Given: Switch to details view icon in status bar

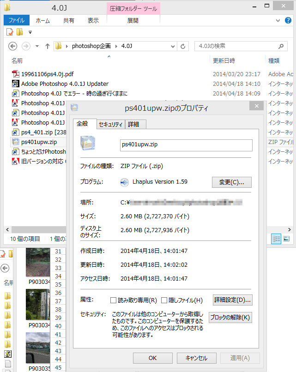Looking at the screenshot, I should tap(276, 239).
